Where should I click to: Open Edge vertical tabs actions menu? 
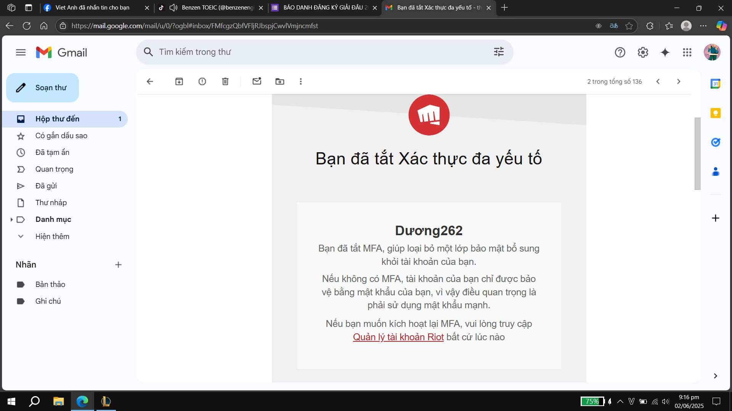(x=29, y=8)
